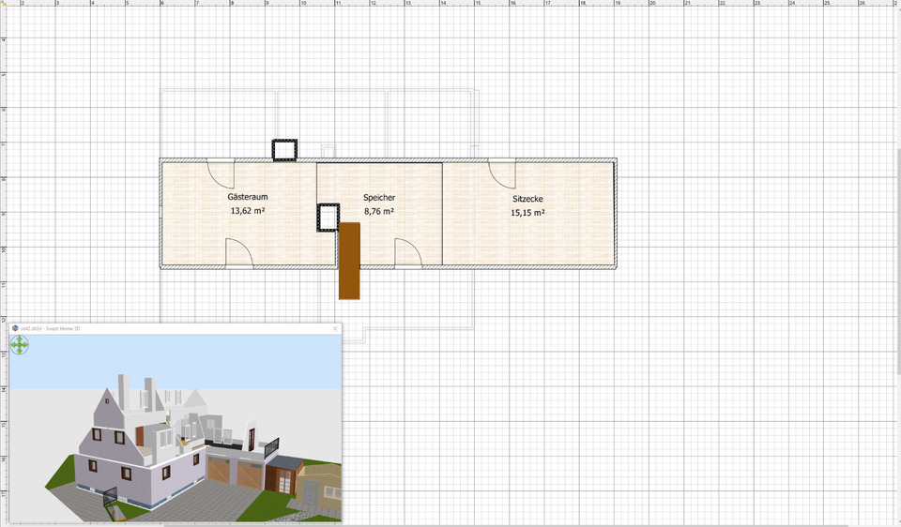Click the Gästeraum room name label
Screen dimensions: 901x527
coord(249,198)
